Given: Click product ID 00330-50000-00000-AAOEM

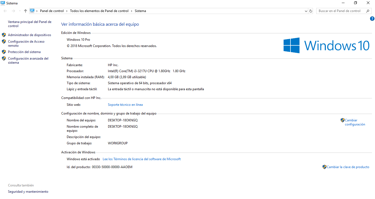Looking at the screenshot, I should (112, 167).
